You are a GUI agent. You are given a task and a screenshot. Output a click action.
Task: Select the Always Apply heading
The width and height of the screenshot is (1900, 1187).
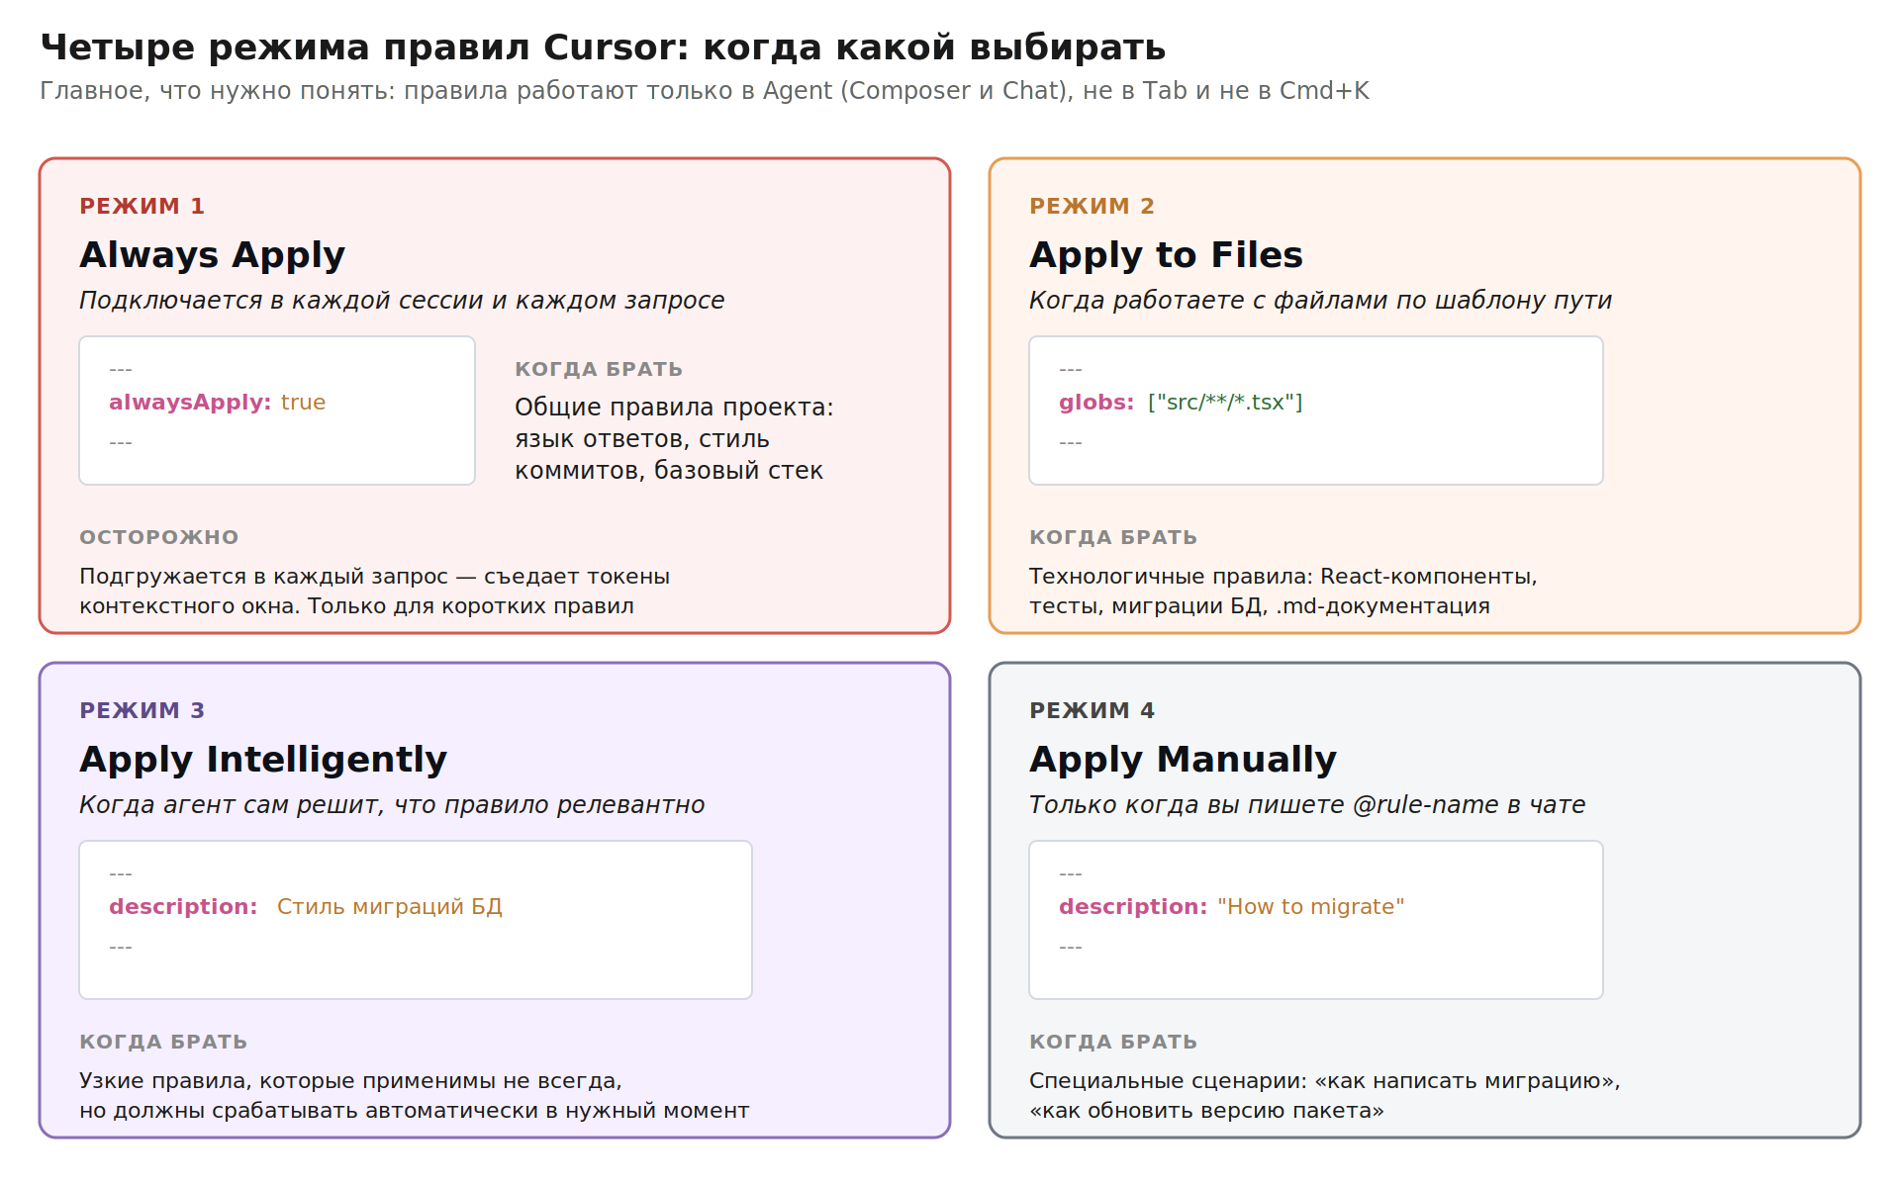[x=212, y=255]
